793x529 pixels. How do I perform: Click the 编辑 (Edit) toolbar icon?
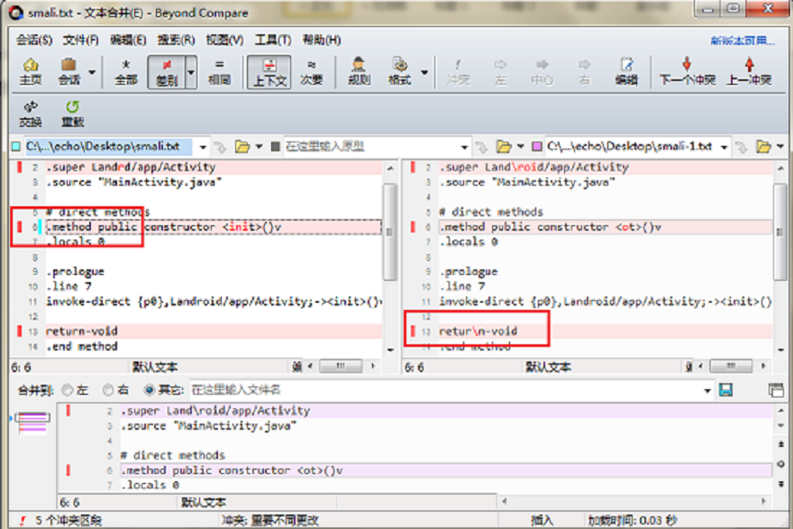pos(626,71)
